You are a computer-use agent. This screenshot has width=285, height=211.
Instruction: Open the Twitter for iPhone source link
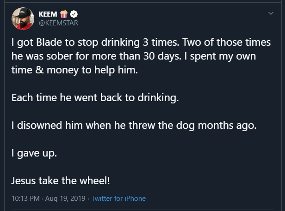(118, 199)
